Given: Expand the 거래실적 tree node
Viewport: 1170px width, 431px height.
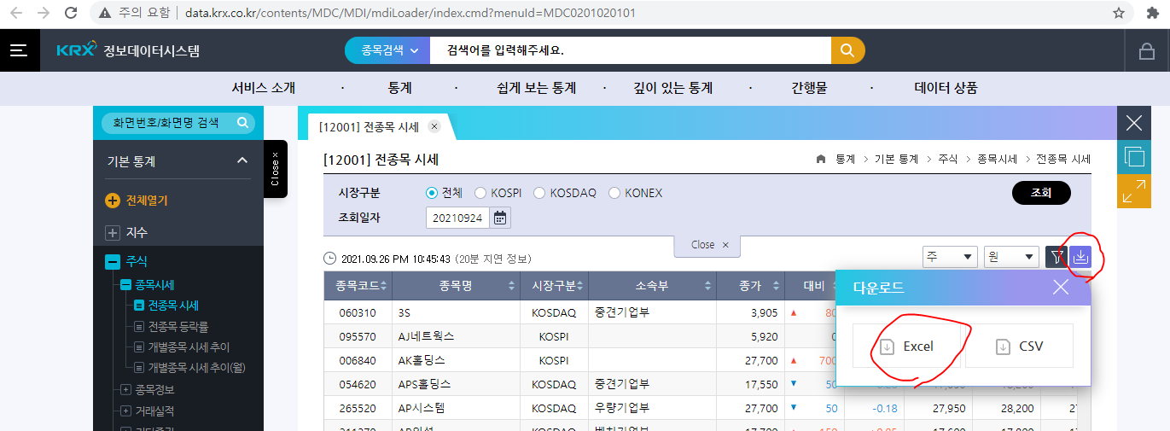Looking at the screenshot, I should tap(125, 411).
